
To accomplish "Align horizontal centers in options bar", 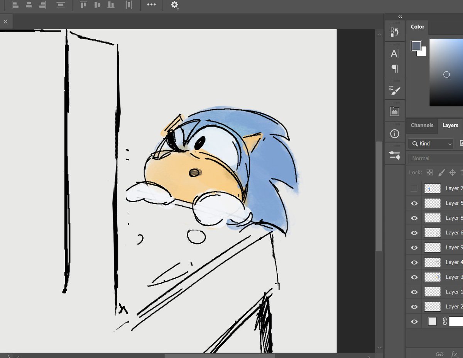I will tap(29, 5).
